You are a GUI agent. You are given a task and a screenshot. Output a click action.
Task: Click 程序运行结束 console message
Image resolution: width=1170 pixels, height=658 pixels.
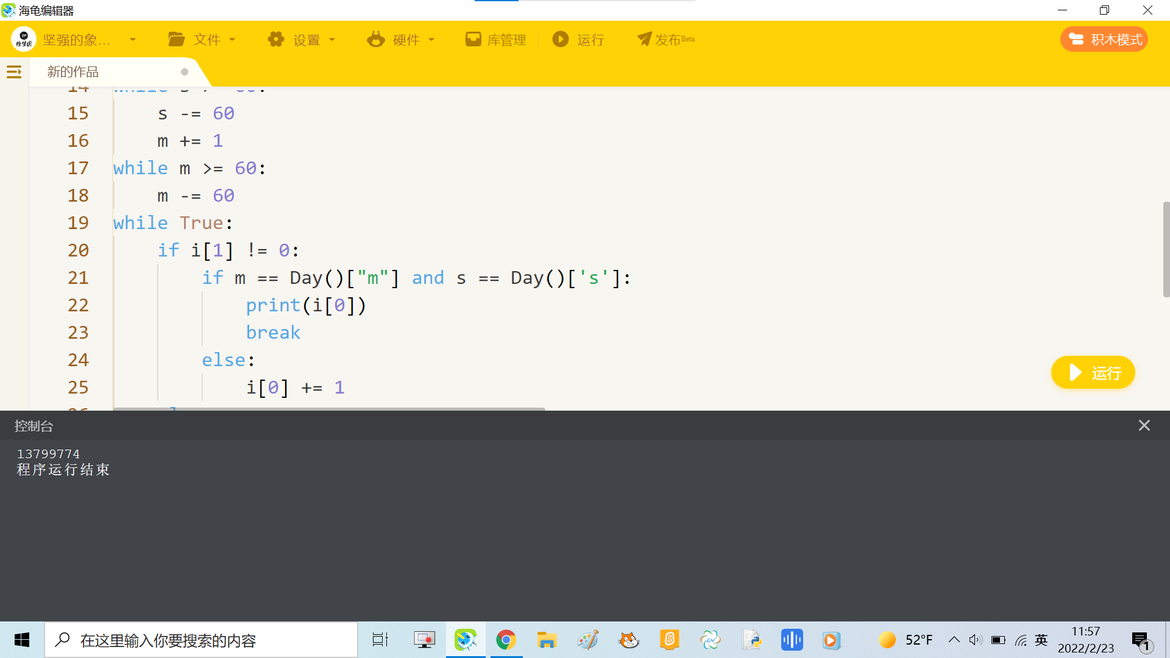(x=63, y=470)
